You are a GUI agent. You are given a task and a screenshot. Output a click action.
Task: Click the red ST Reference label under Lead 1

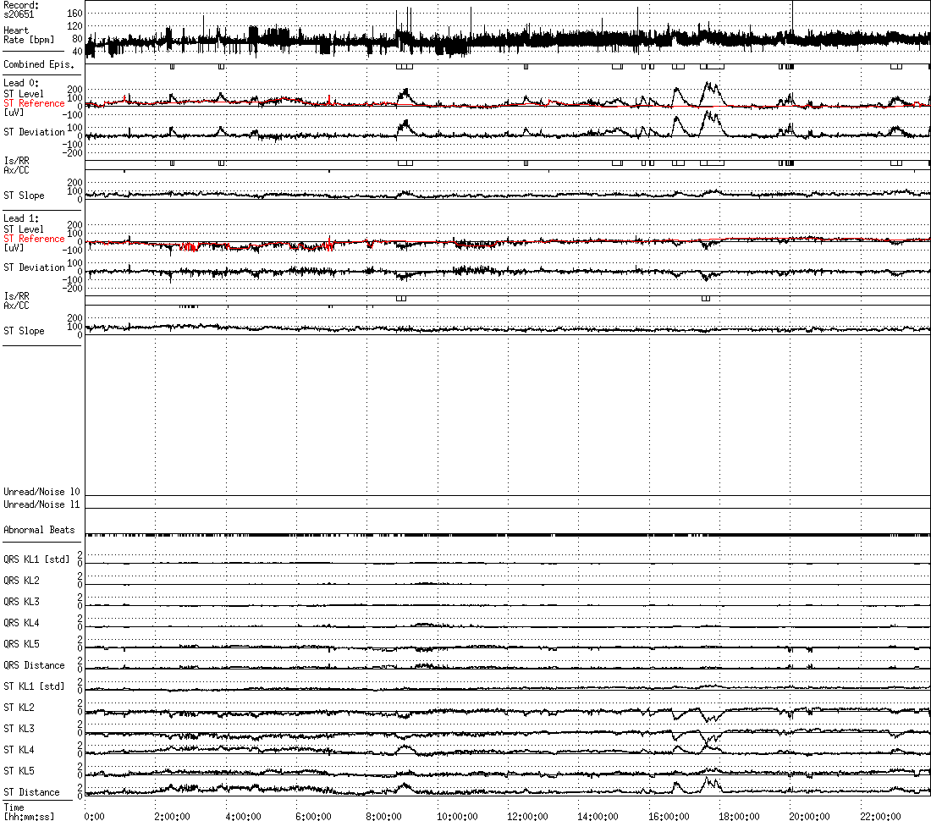34,239
